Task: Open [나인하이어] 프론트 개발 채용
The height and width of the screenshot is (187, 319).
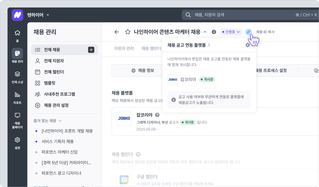Action: [x=67, y=131]
